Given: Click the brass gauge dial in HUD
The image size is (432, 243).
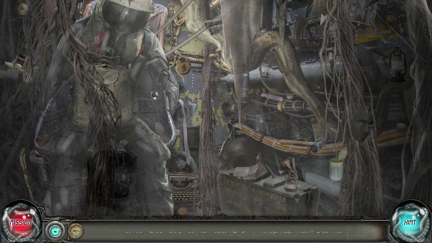Looking at the screenshot, I should [x=76, y=231].
